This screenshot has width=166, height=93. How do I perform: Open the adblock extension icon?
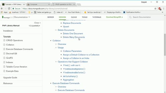coord(160,9)
